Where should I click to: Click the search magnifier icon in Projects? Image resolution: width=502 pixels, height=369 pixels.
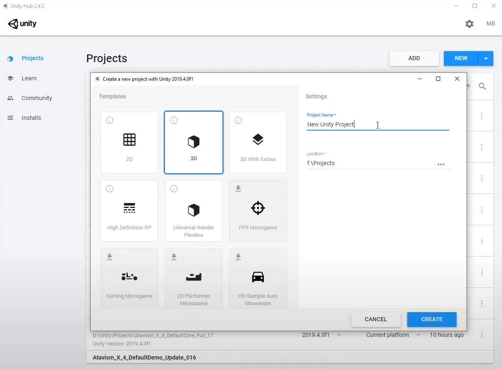coord(482,86)
